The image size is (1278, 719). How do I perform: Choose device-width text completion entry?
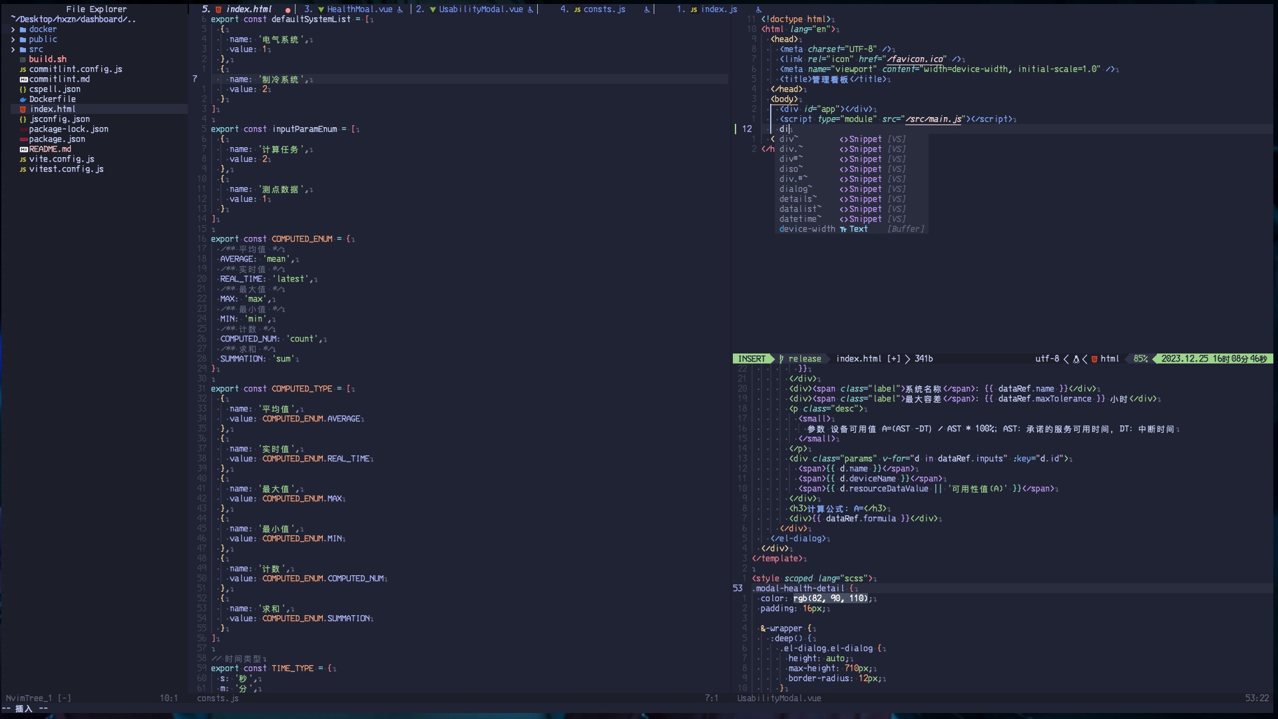tap(807, 229)
